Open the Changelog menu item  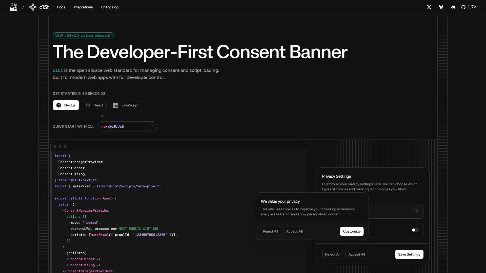110,7
